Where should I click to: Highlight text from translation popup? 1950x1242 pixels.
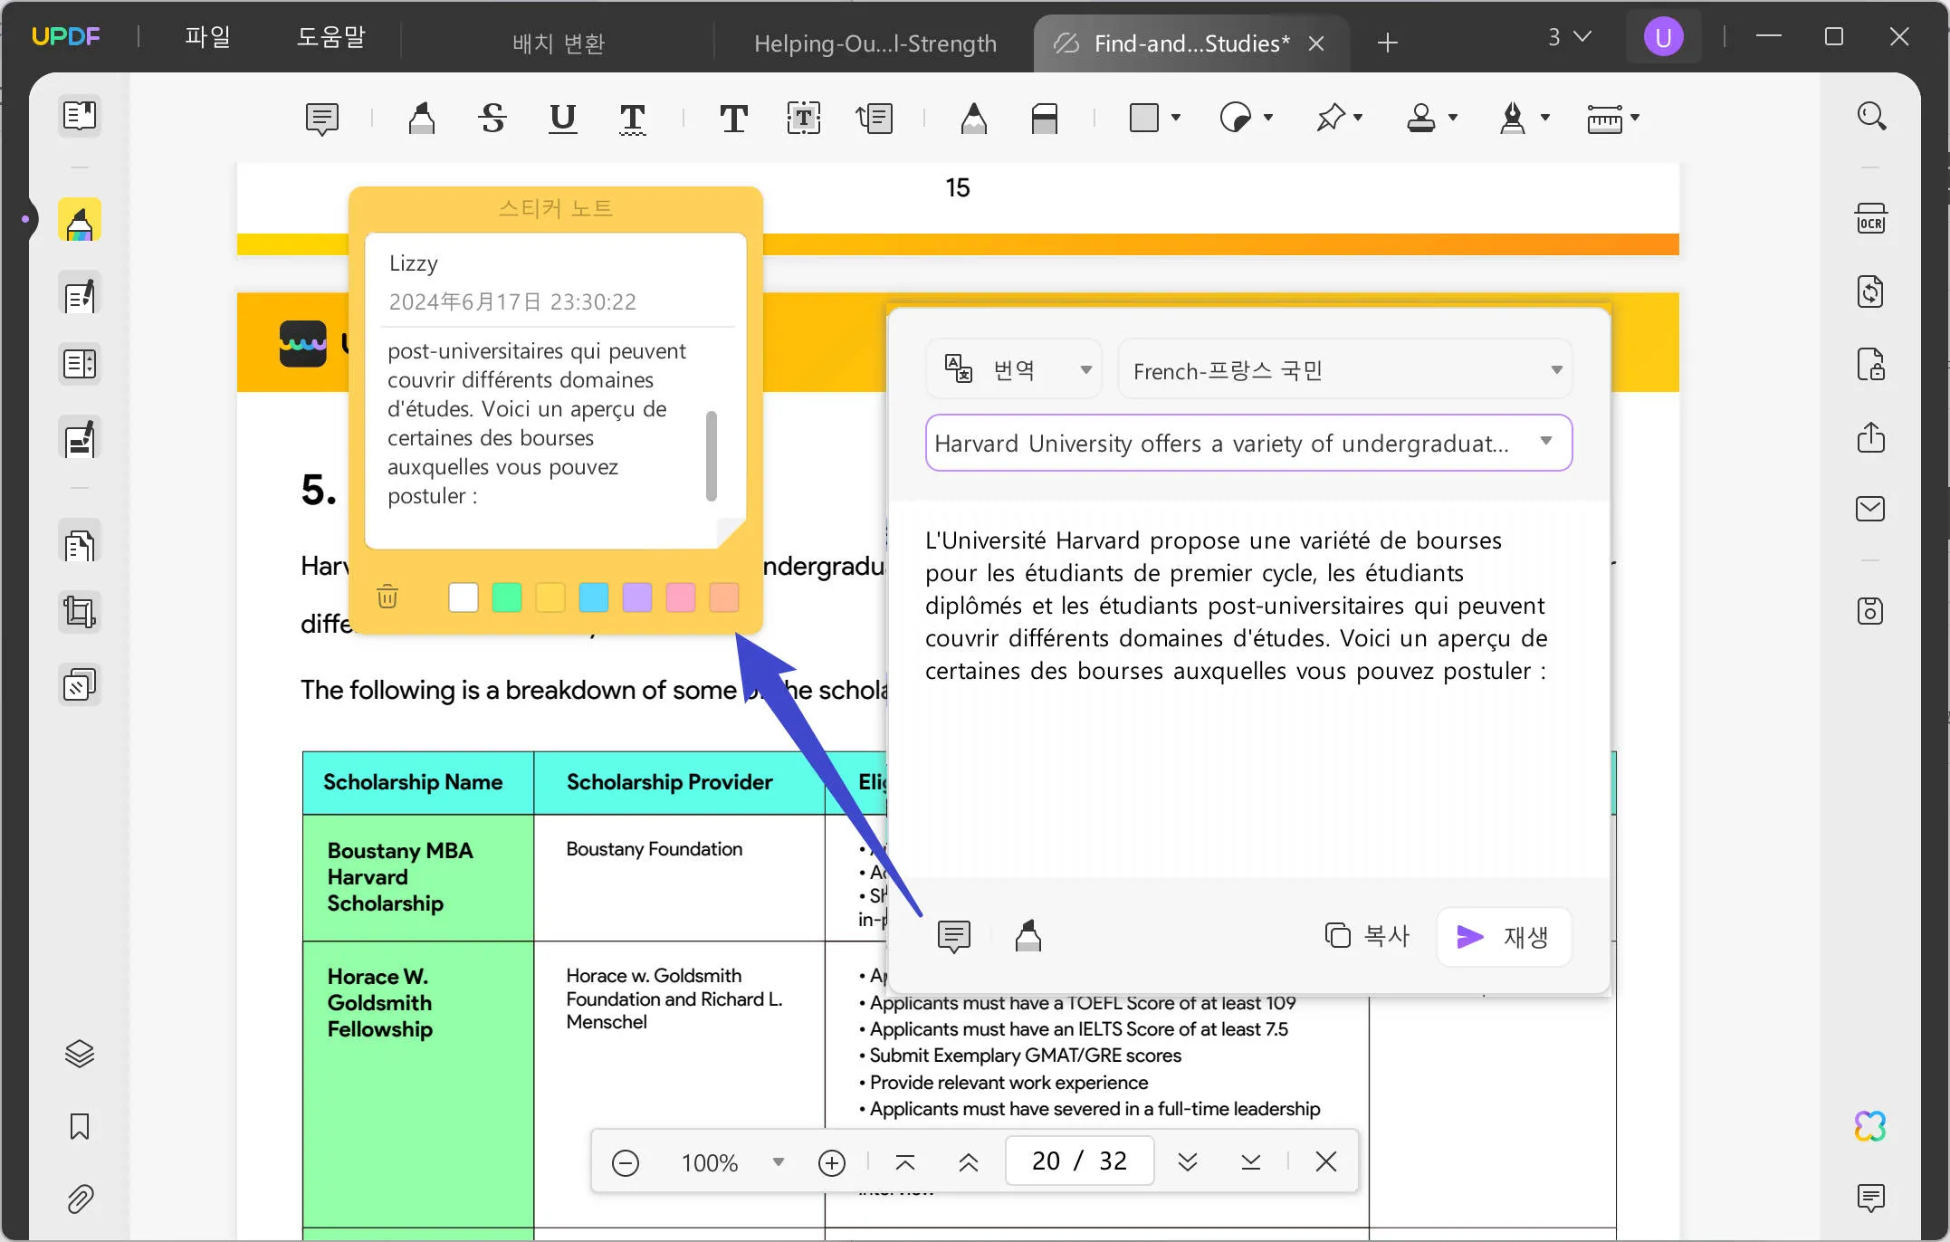1028,937
